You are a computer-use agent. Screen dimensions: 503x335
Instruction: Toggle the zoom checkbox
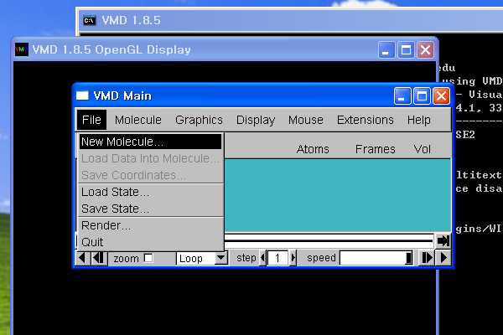point(148,258)
